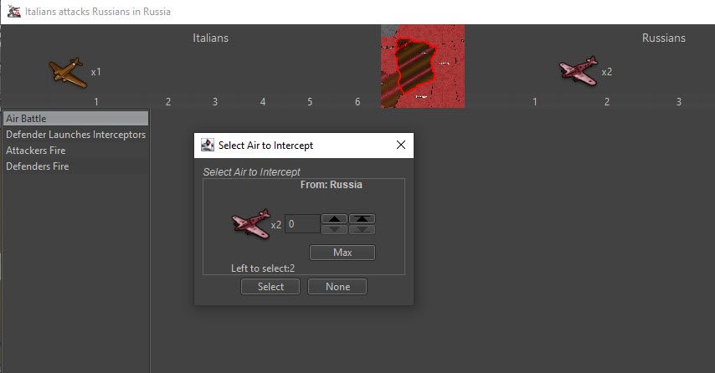Close the Select Air to Intercept dialog
This screenshot has height=373, width=715.
[400, 145]
